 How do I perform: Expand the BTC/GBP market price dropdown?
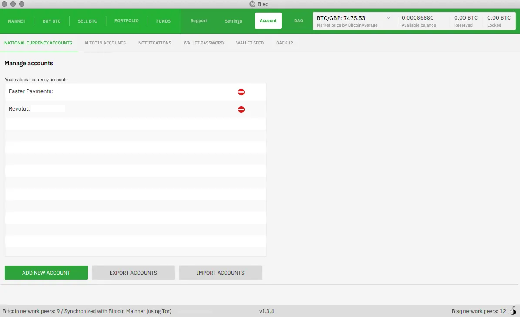pos(388,18)
